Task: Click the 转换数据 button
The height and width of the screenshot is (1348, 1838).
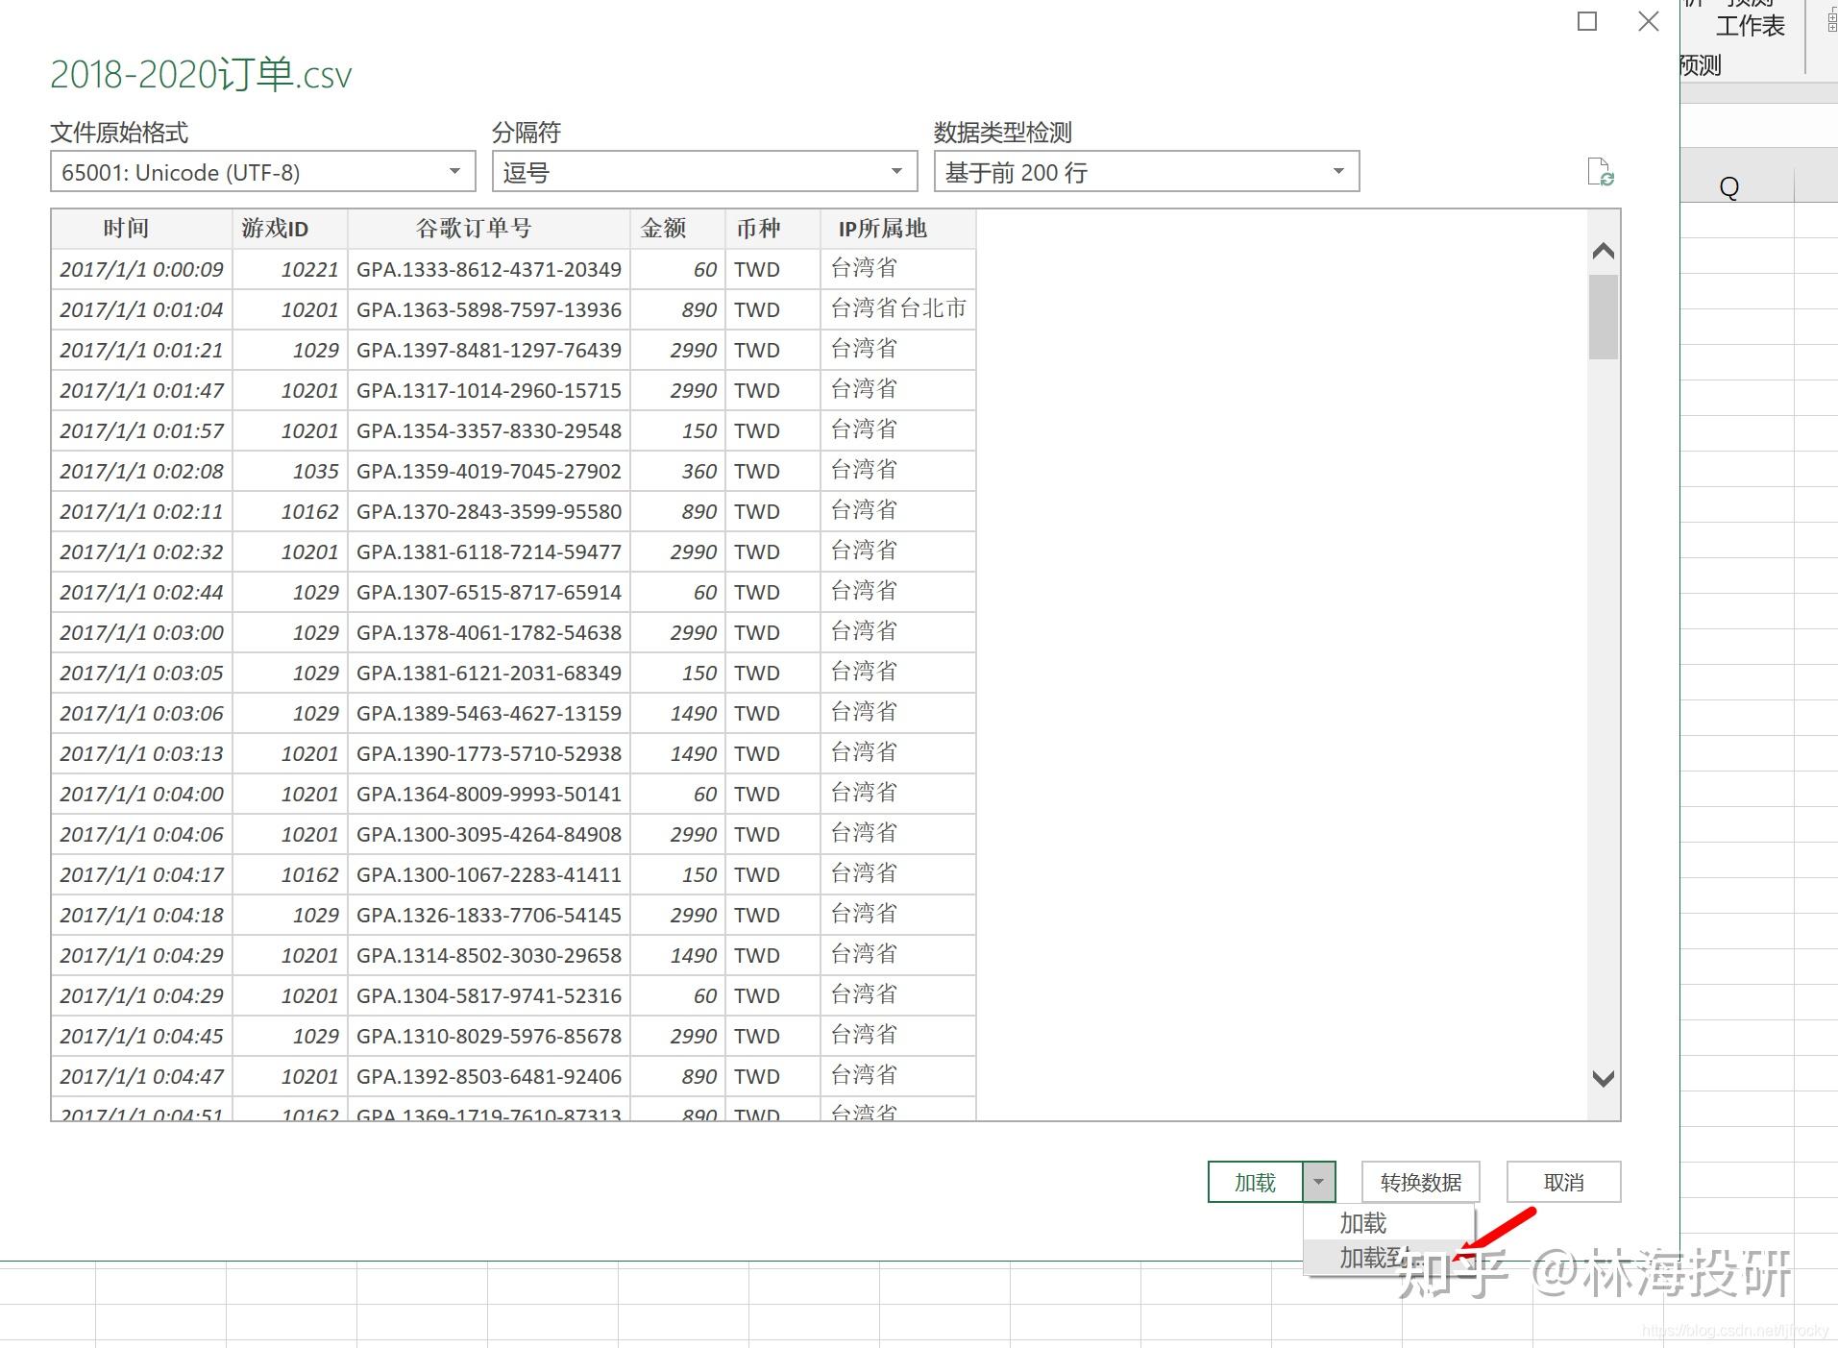Action: point(1421,1182)
